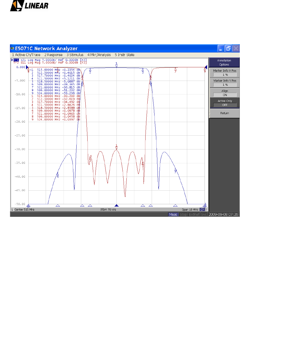Click marker row with value -0.0397 dB
The height and width of the screenshot is (346, 285).
click(x=55, y=120)
